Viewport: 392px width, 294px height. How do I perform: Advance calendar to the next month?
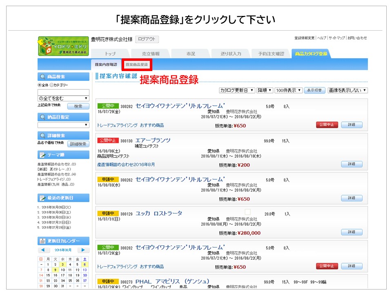[83, 250]
